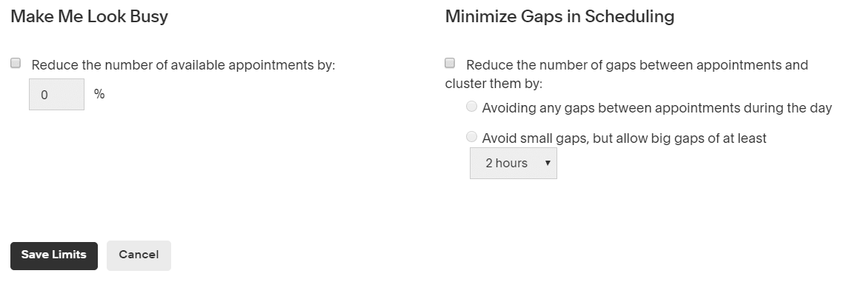Click the Make Me Look Busy heading

click(x=90, y=17)
